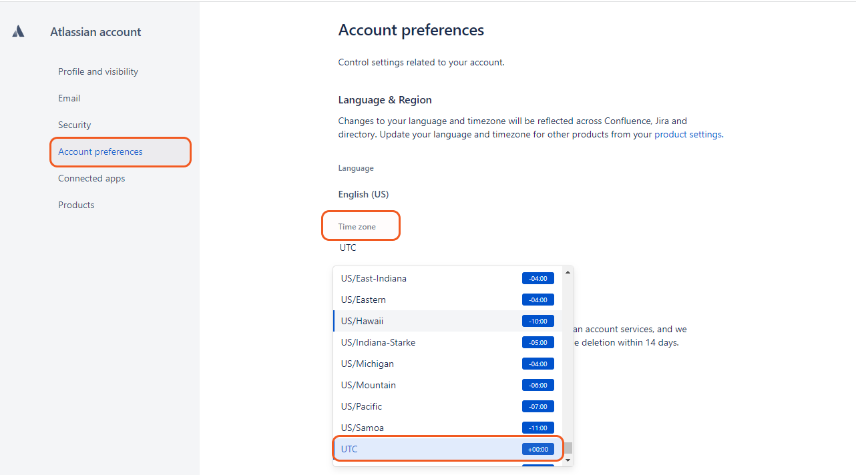Pick US/Pacific time zone
The image size is (856, 475).
tap(361, 406)
